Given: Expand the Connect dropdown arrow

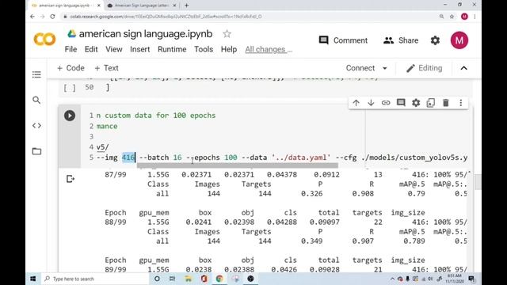Looking at the screenshot, I should click(385, 69).
